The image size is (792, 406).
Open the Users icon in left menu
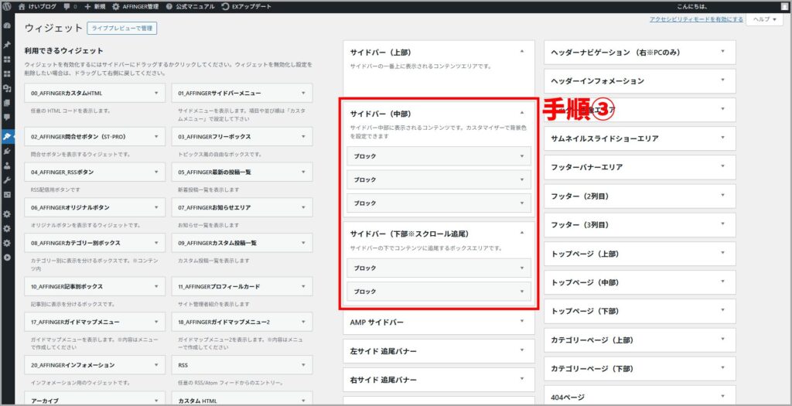[x=7, y=165]
